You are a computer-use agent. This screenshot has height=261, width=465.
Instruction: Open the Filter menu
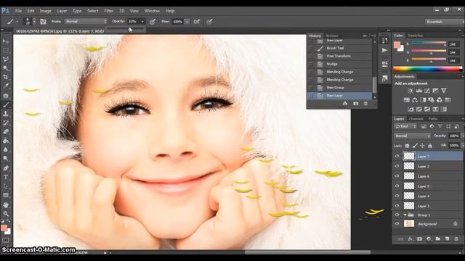click(x=109, y=11)
